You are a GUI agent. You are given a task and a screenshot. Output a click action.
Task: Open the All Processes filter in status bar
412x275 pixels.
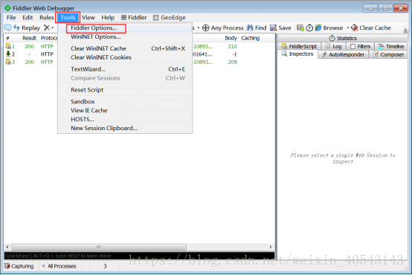[x=59, y=266]
